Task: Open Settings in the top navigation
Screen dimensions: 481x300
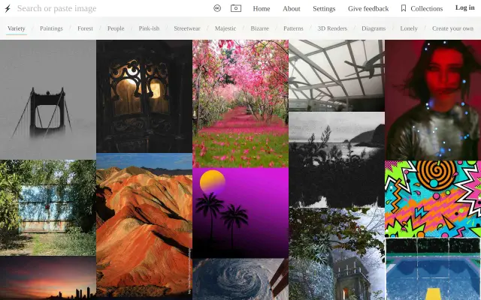Action: 324,8
